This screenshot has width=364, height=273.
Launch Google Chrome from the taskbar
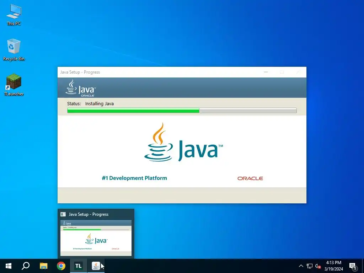tap(61, 266)
